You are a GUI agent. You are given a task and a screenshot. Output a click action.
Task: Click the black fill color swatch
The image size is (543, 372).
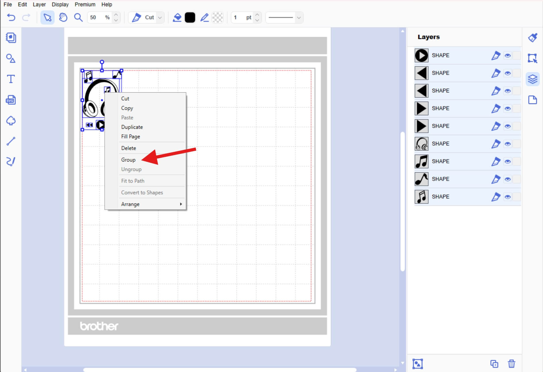[x=190, y=18]
